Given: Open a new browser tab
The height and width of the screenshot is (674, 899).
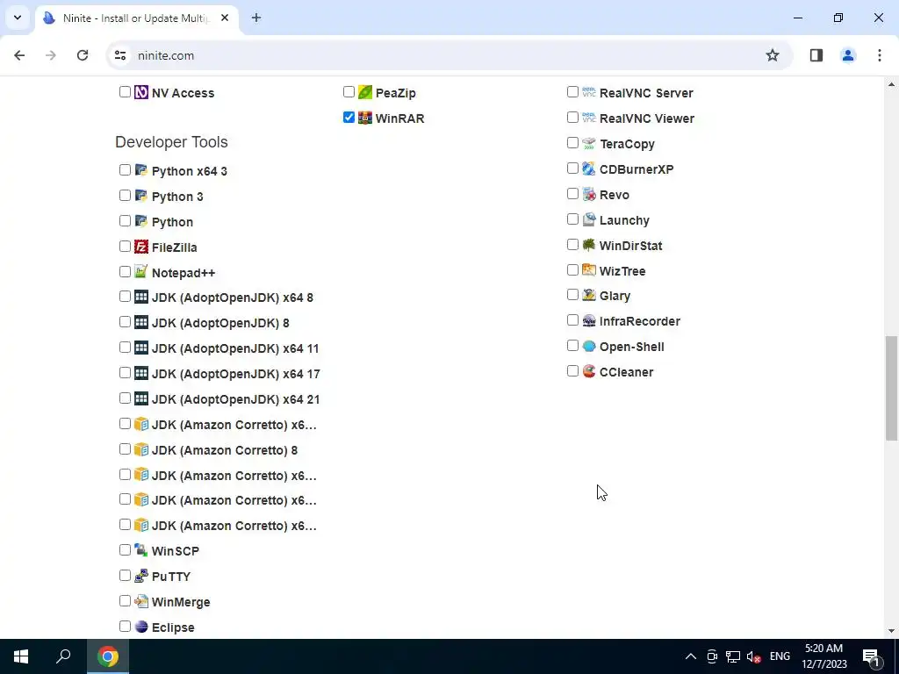Looking at the screenshot, I should [x=256, y=18].
